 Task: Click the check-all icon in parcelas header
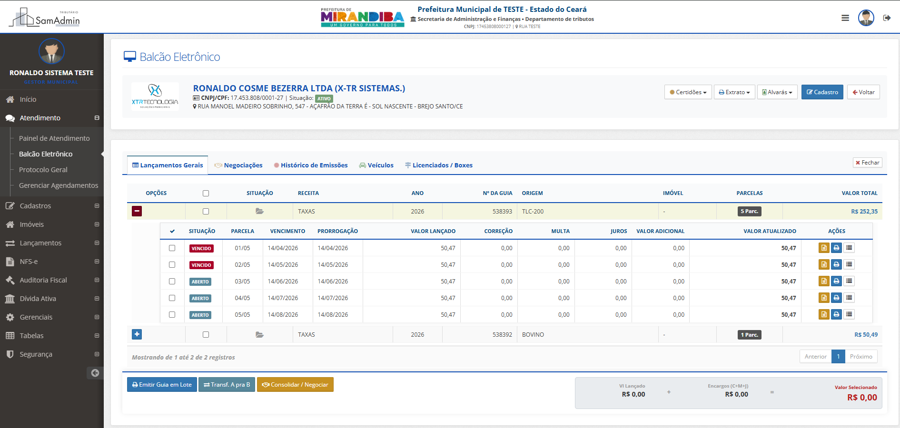click(172, 231)
